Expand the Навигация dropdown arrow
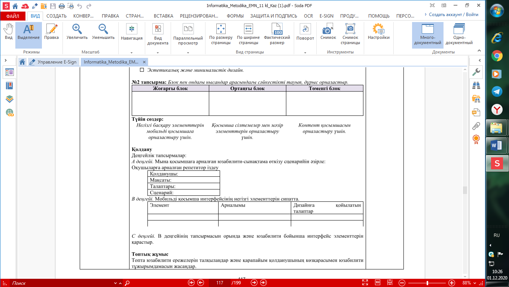This screenshot has height=287, width=509. (131, 53)
